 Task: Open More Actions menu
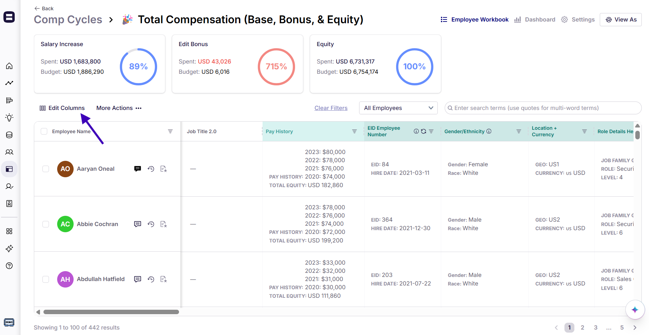pos(119,108)
